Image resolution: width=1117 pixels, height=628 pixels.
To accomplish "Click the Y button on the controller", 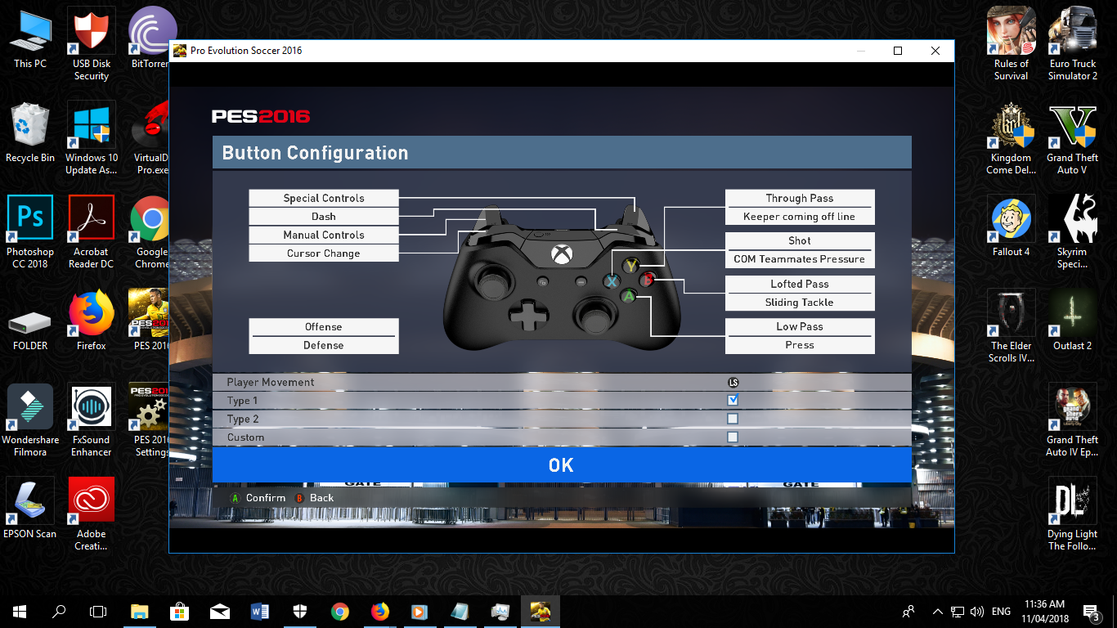I will coord(630,266).
